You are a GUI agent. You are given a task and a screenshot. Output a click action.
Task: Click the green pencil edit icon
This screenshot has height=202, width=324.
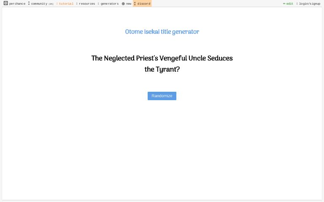click(x=284, y=3)
